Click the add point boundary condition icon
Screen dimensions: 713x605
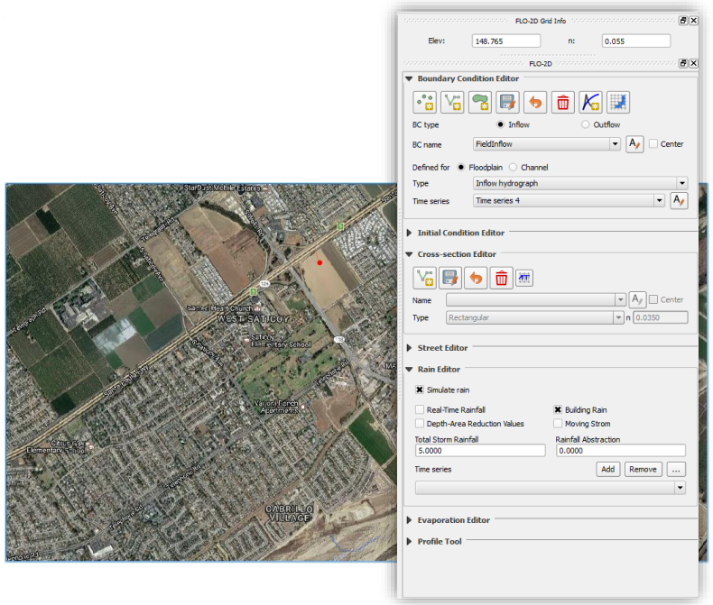[424, 102]
